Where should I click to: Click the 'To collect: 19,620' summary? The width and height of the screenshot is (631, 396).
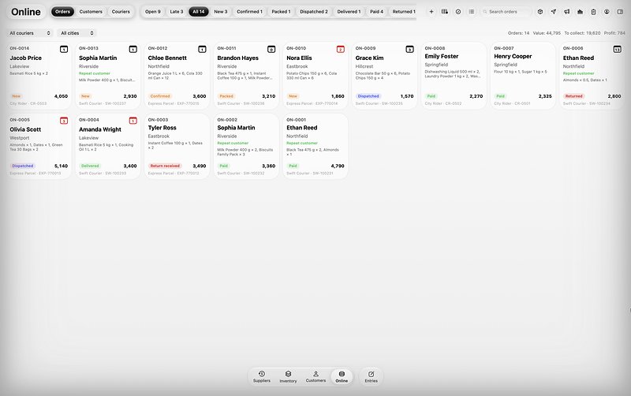pos(582,33)
